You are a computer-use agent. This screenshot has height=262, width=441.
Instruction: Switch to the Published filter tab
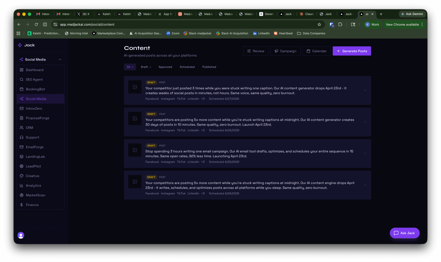[209, 67]
